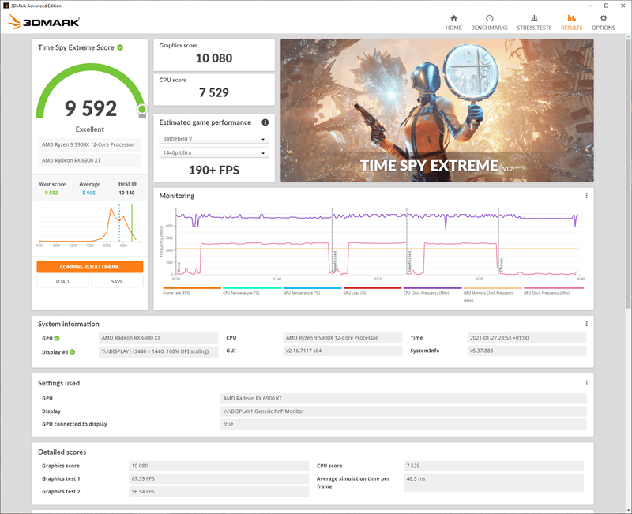
Task: Click the 3DMark logo in the header
Action: (43, 21)
